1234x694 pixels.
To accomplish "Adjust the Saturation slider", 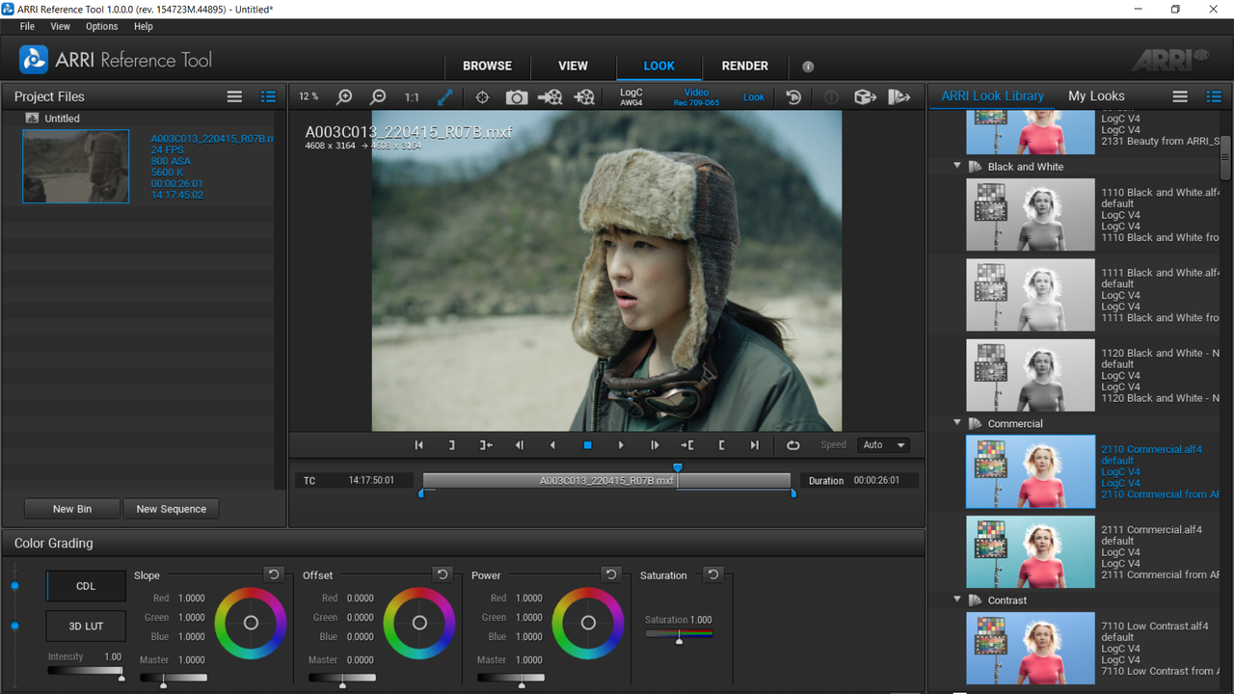I will coord(679,634).
